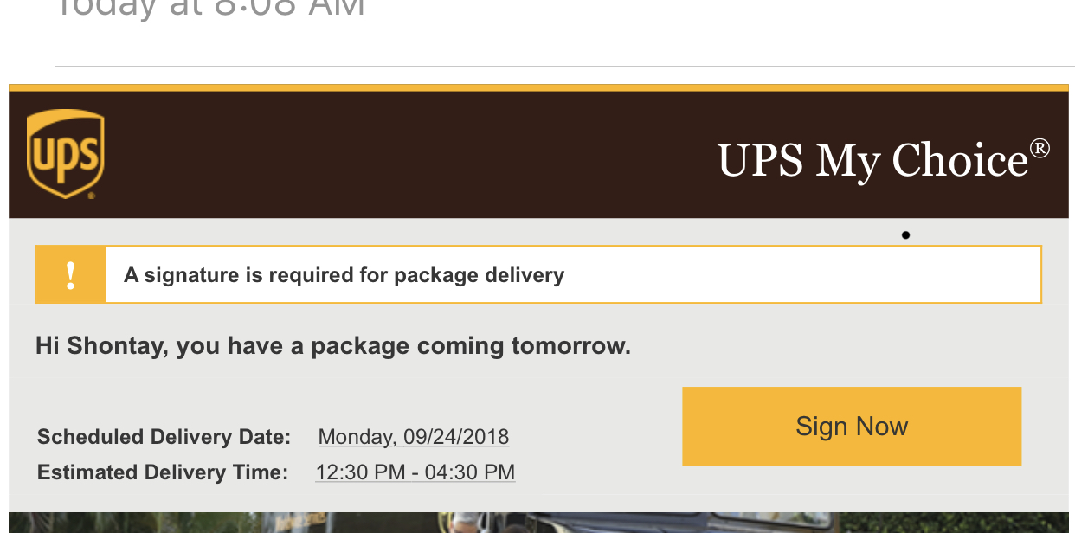Select the Scheduled Delivery Date label

(164, 437)
